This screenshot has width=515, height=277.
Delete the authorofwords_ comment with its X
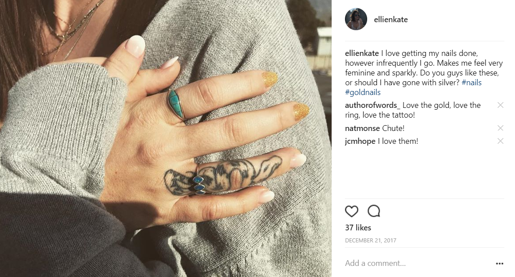click(500, 105)
